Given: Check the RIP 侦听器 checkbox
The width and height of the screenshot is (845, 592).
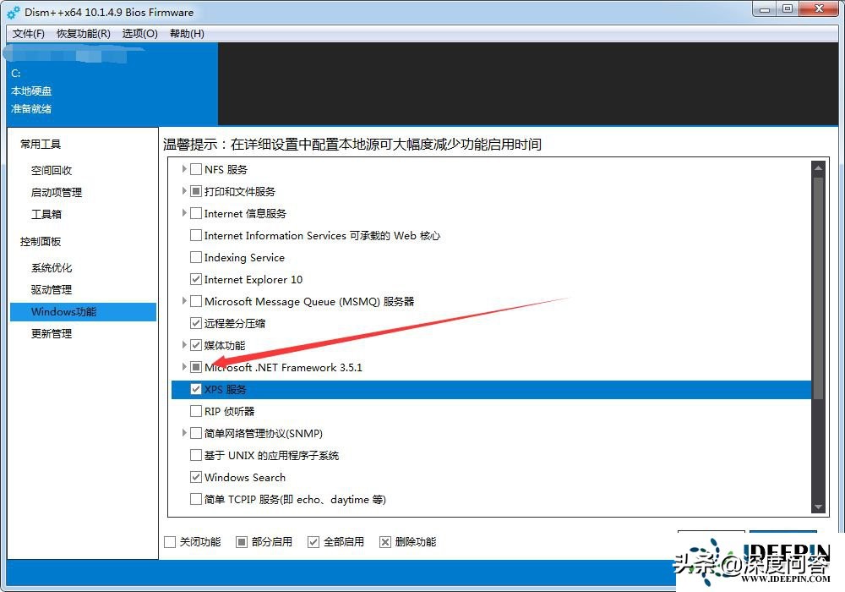Looking at the screenshot, I should 196,411.
